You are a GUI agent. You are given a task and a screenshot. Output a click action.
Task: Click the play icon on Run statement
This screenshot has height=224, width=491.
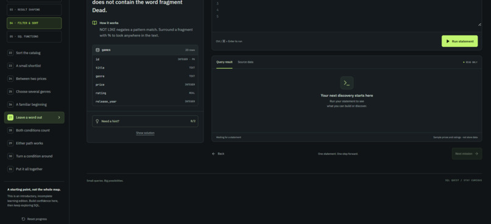click(448, 41)
